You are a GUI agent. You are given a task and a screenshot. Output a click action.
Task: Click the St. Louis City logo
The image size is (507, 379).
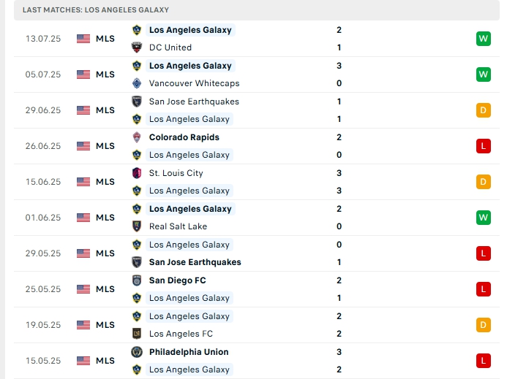click(x=136, y=173)
